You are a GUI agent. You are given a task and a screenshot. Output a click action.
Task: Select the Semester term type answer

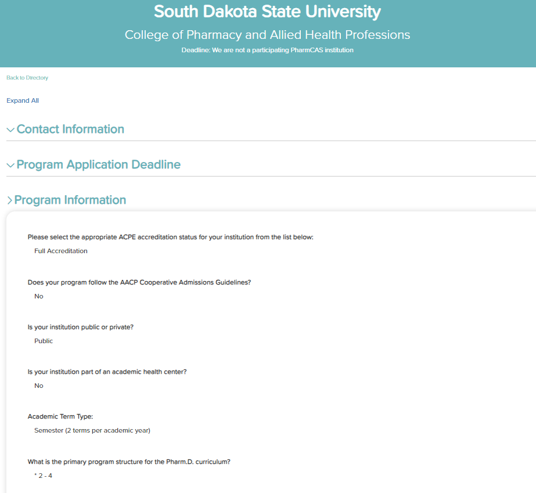pos(92,430)
